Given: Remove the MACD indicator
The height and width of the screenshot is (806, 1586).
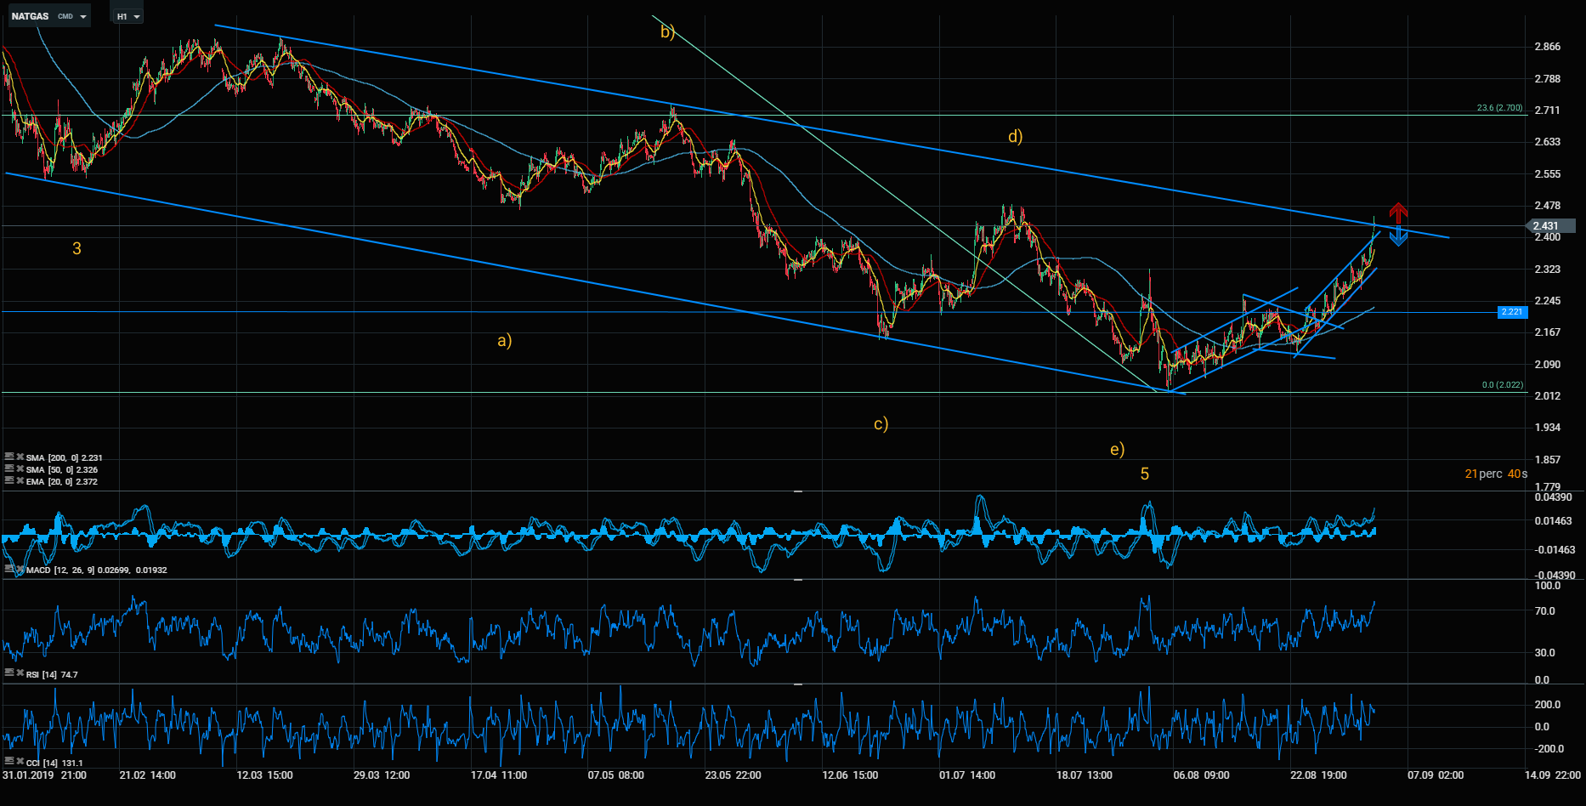Looking at the screenshot, I should [20, 570].
